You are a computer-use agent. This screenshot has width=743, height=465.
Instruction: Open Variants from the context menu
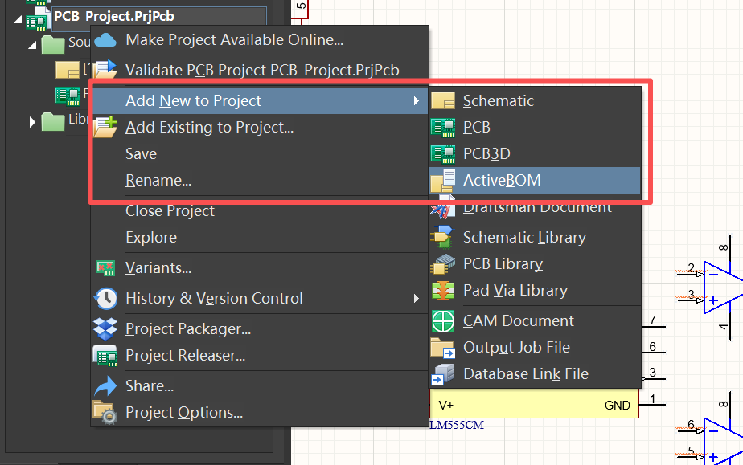point(260,268)
